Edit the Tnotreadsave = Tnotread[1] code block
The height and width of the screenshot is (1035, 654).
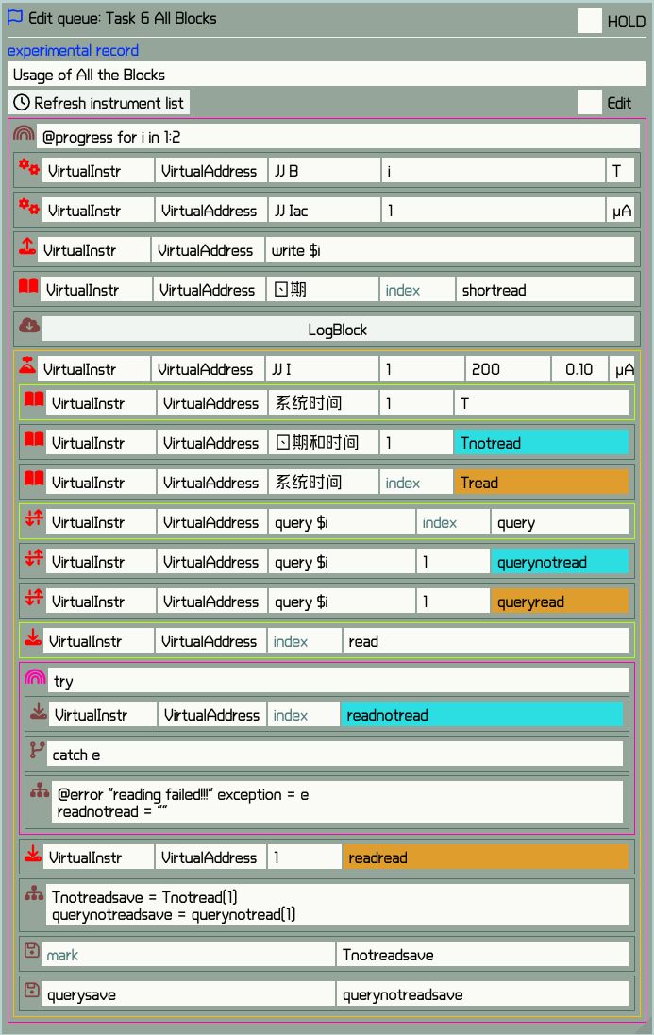pyautogui.click(x=338, y=905)
